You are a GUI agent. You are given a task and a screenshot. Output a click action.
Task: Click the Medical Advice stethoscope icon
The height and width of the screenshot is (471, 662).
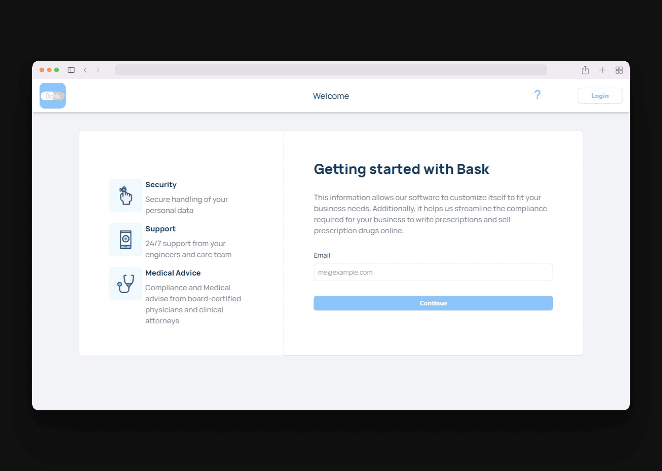pyautogui.click(x=126, y=284)
